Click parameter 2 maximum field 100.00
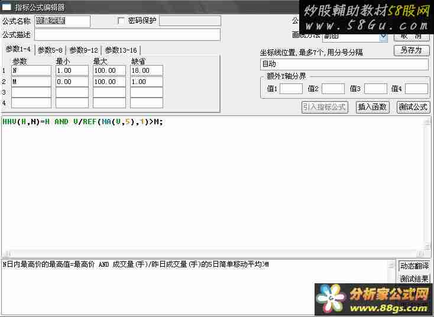Screen dimensions: 434x317 tap(109, 82)
